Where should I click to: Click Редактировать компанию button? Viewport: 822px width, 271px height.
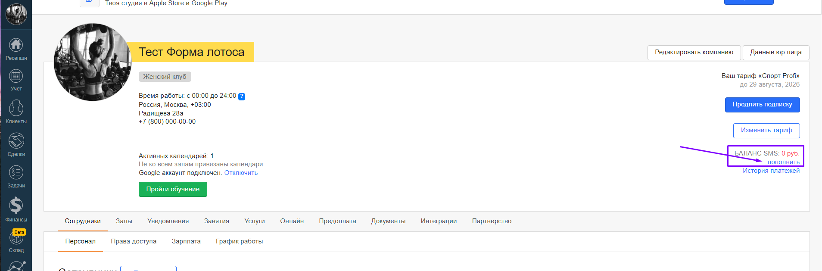tap(694, 53)
